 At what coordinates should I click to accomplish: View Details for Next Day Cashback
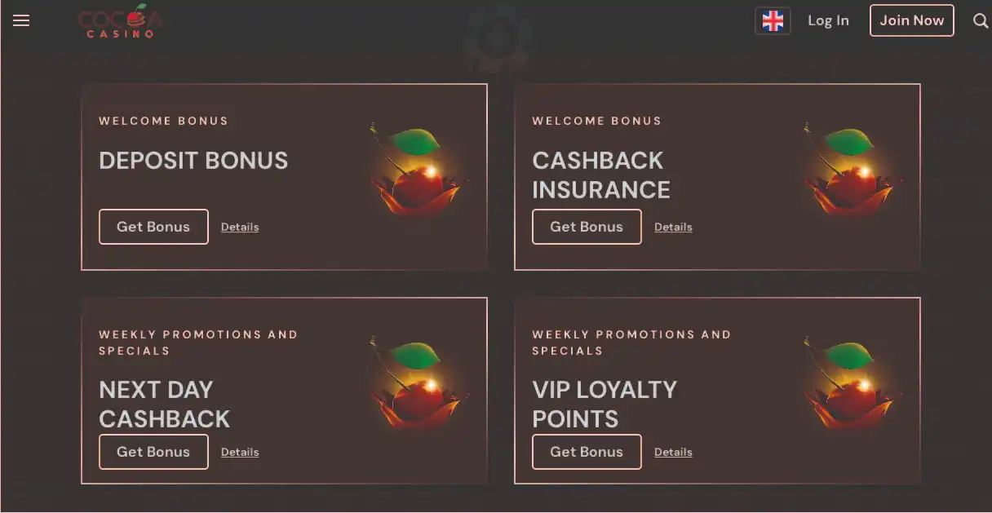click(x=240, y=453)
